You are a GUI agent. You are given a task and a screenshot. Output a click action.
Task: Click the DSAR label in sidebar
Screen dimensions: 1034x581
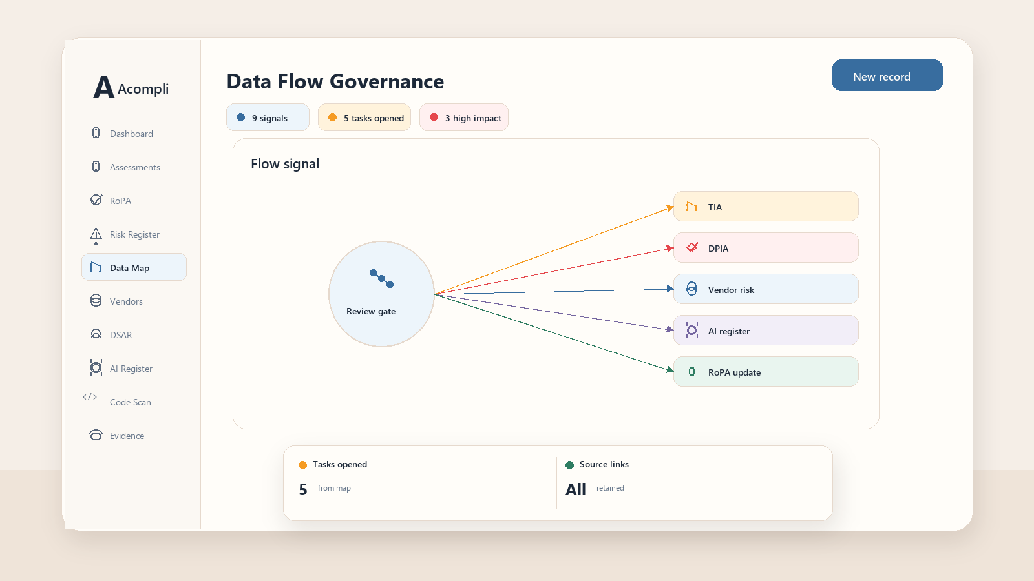pyautogui.click(x=121, y=335)
